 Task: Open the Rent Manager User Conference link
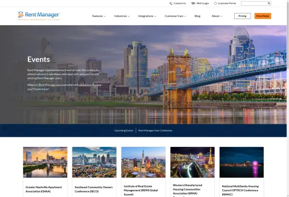(155, 130)
